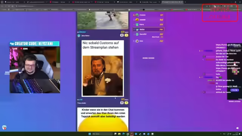242x136 pixels.
Task: Click the blue button in the chat overlay
Action: click(x=234, y=90)
